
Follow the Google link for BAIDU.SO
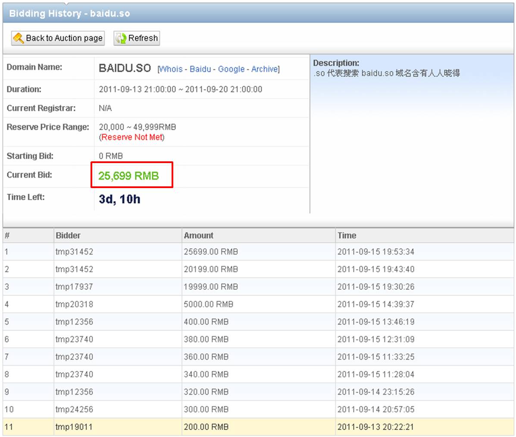coord(231,69)
